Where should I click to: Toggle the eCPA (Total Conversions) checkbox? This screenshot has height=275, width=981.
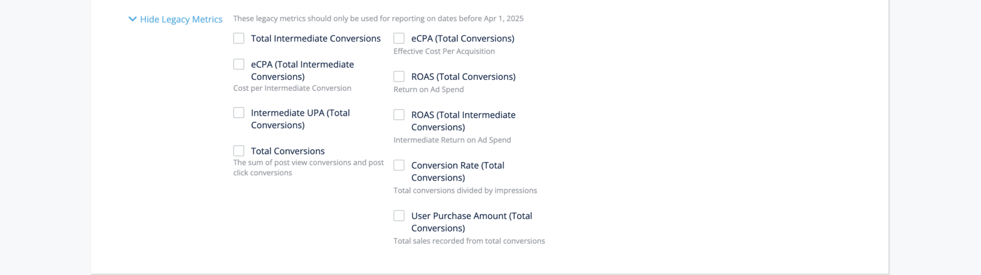coord(399,39)
